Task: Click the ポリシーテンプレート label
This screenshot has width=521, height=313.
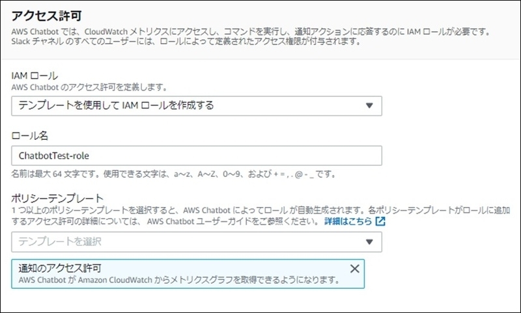Action: pyautogui.click(x=57, y=198)
